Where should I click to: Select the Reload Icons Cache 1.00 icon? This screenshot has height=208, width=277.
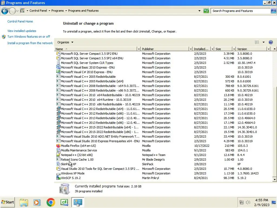58,160
